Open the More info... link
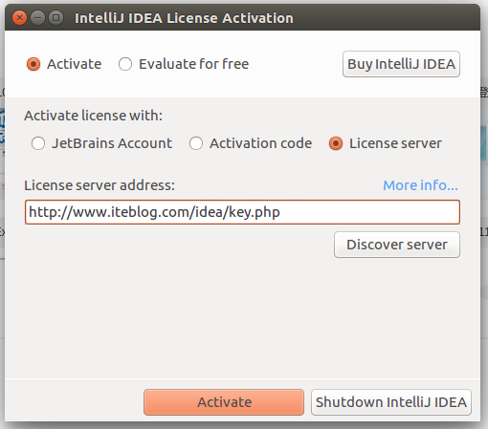This screenshot has width=488, height=429. (x=420, y=185)
